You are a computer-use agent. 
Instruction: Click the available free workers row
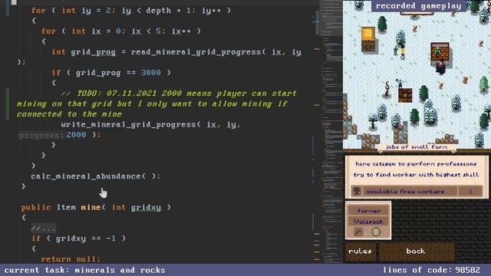(x=417, y=191)
